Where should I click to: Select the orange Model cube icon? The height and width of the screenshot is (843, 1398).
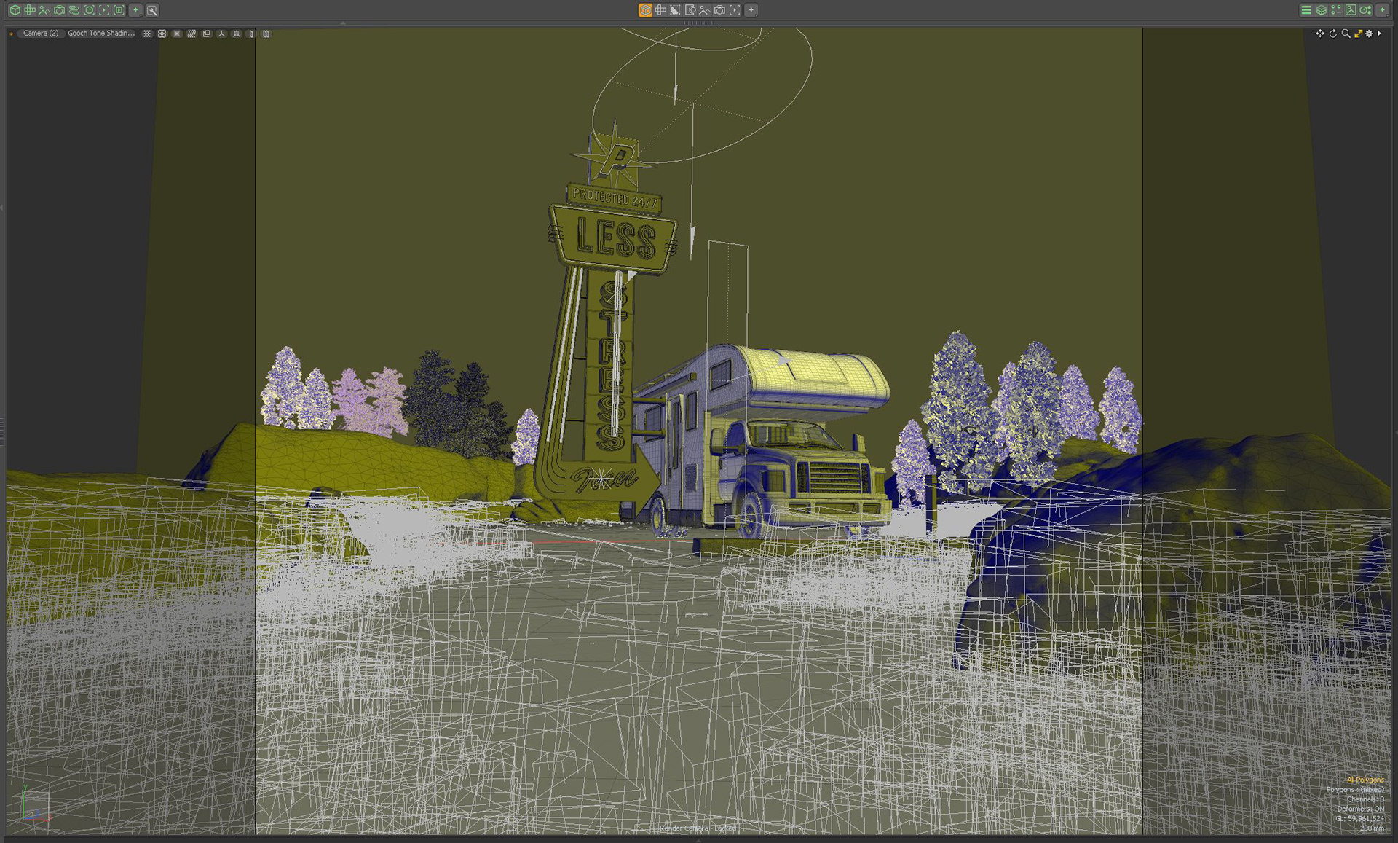(x=645, y=10)
